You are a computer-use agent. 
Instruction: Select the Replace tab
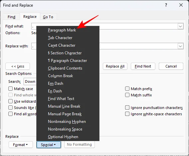[x=30, y=17]
